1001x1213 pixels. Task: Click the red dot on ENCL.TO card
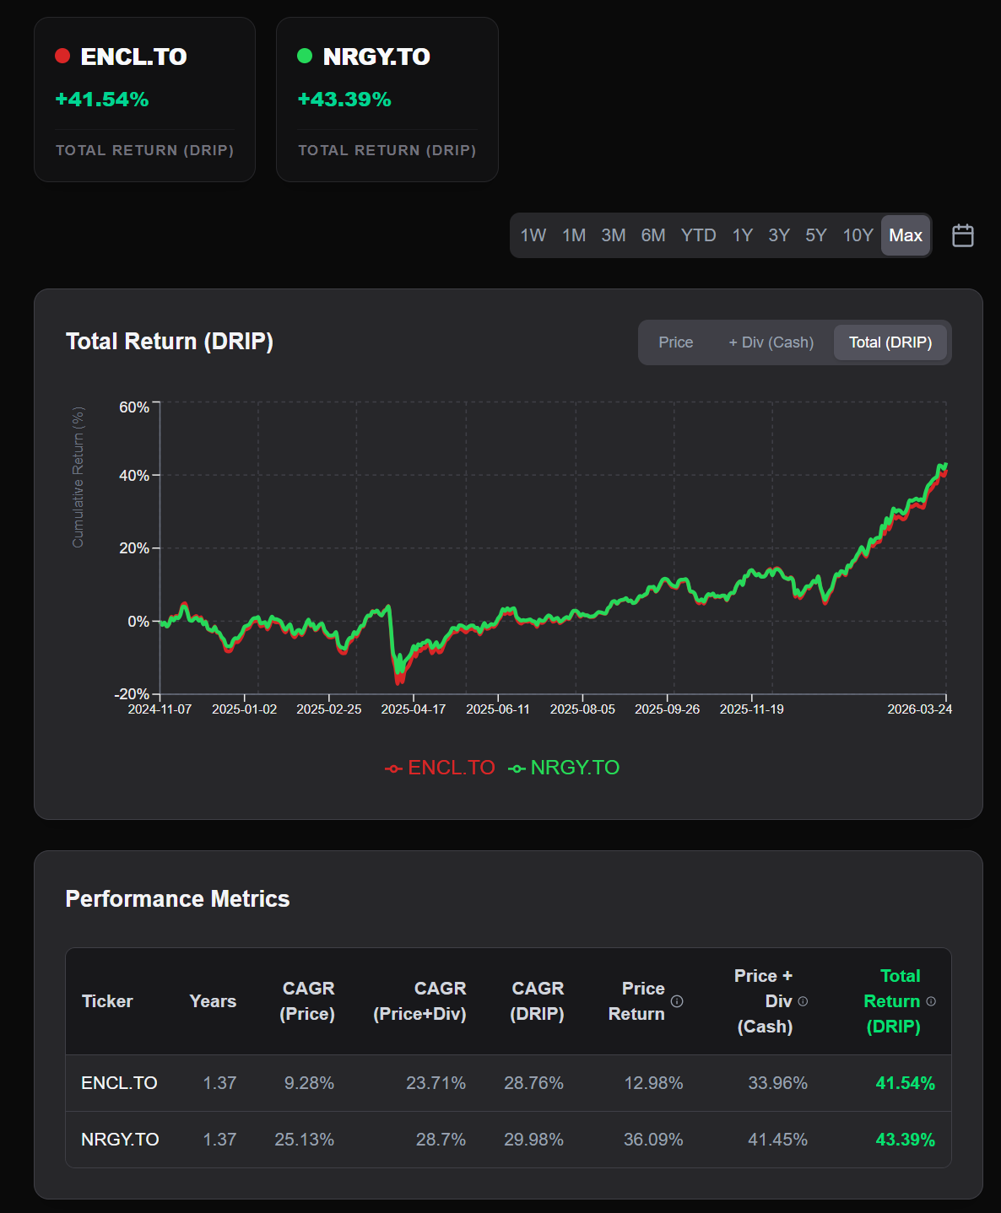point(62,56)
